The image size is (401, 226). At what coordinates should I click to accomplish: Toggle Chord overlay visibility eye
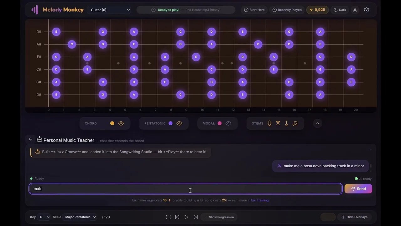121,123
